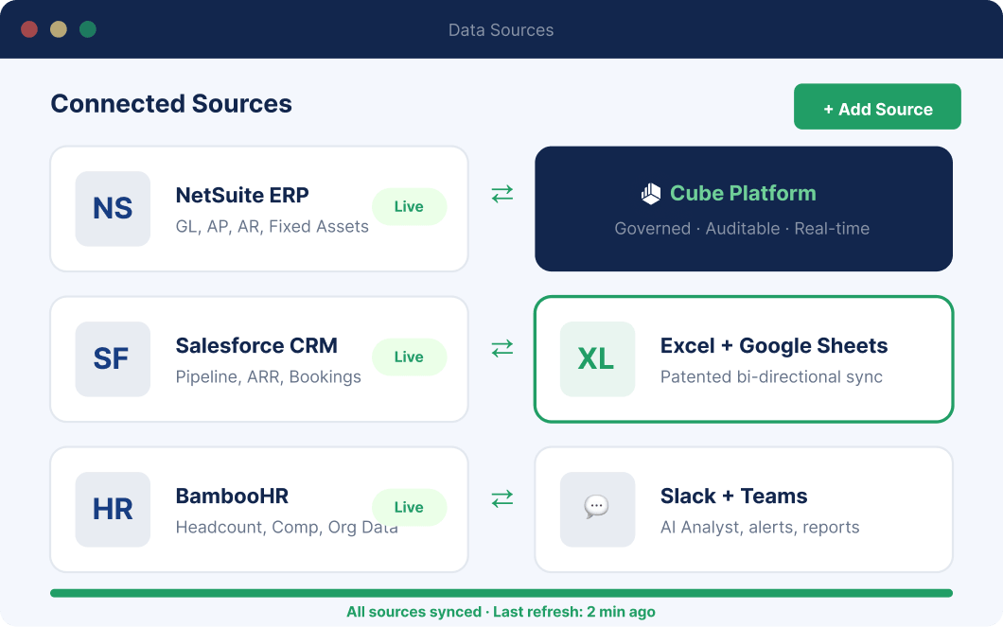Select the NetSuite ERP title
The image size is (1003, 627).
(242, 195)
